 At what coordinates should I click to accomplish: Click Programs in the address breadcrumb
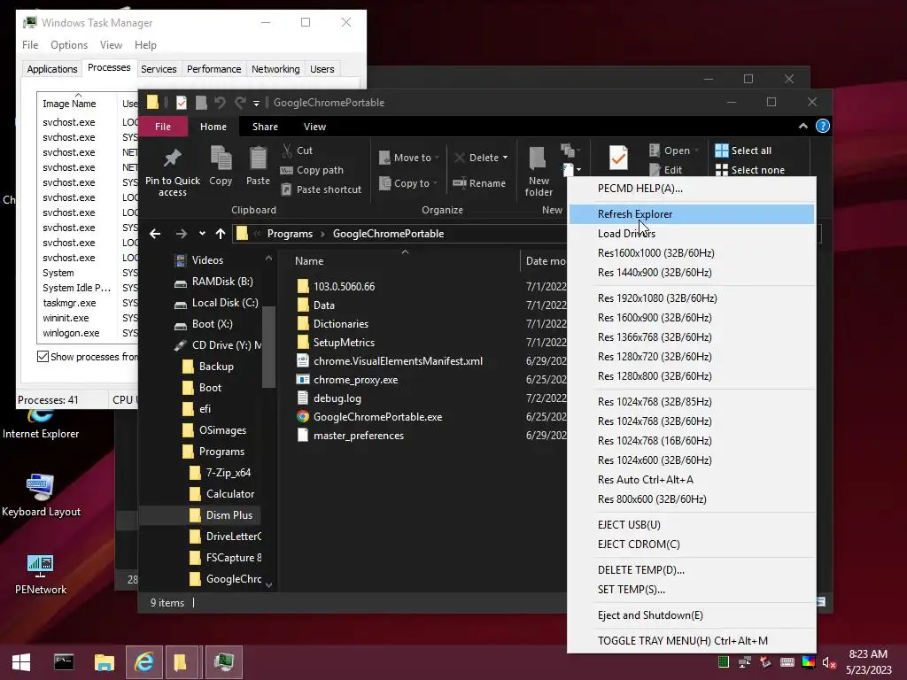click(290, 234)
